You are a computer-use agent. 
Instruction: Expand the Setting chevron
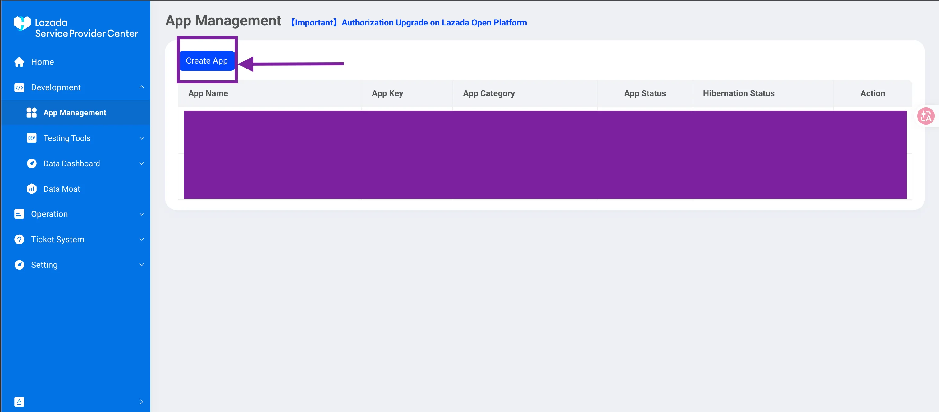[142, 265]
